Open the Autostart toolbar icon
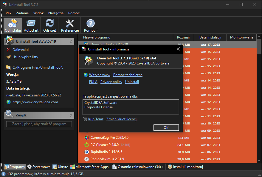 coord(31,25)
